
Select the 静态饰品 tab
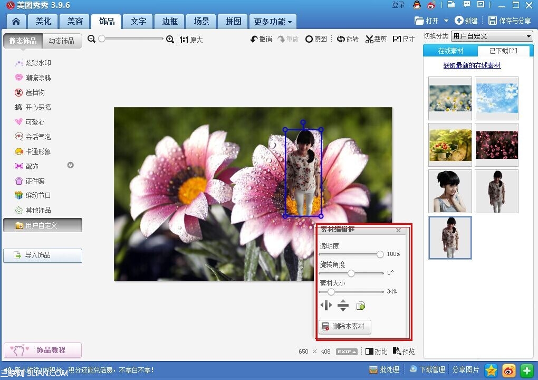coord(23,41)
